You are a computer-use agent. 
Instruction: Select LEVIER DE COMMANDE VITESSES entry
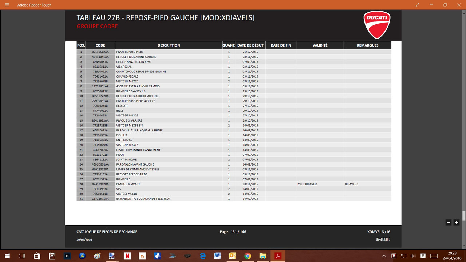point(138,169)
